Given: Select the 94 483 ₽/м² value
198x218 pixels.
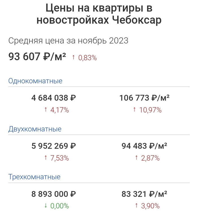Looking at the screenshot, I should [145, 146].
